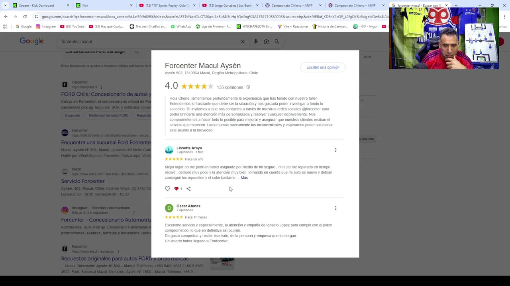Click the Escribir una opinión button
This screenshot has height=286, width=510.
pyautogui.click(x=323, y=67)
